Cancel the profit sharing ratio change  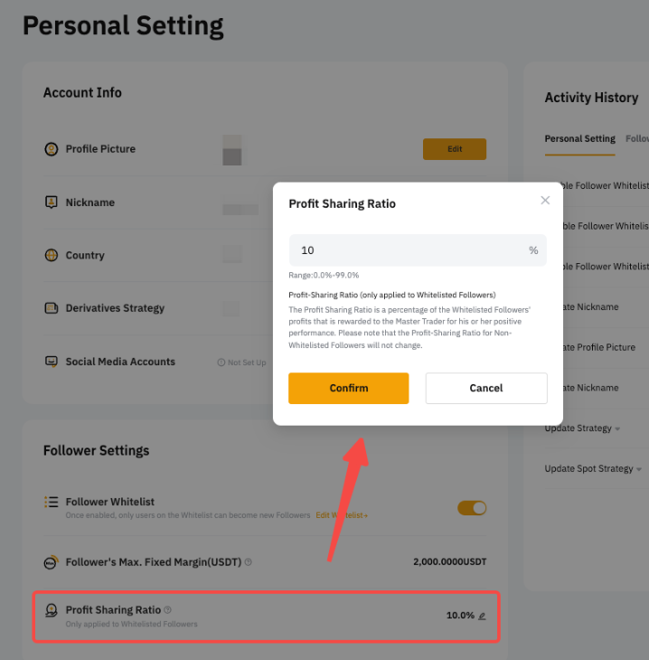486,388
